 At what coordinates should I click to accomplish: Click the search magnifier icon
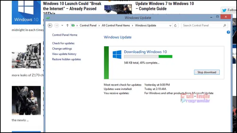[224, 25]
